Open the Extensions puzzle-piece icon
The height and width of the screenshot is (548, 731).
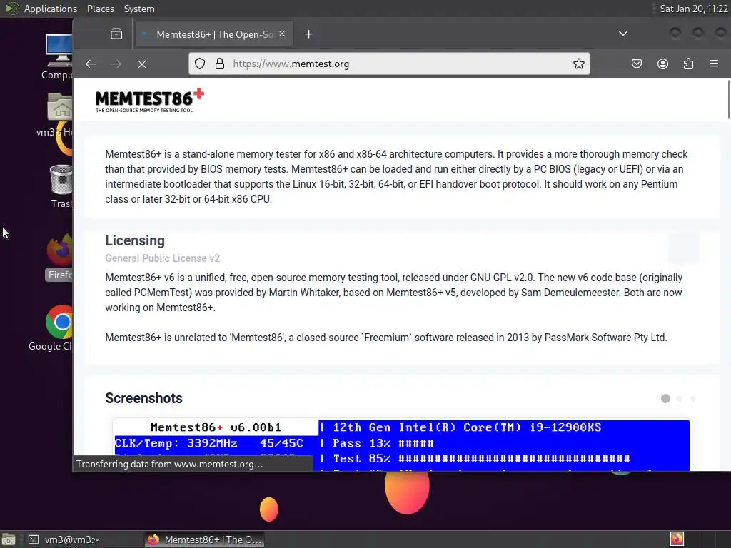point(688,64)
